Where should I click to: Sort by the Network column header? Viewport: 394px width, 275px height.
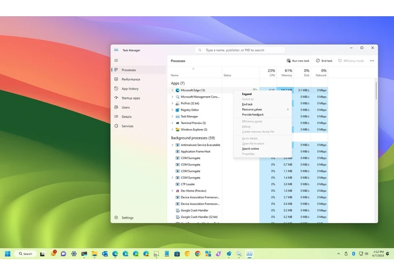click(319, 72)
